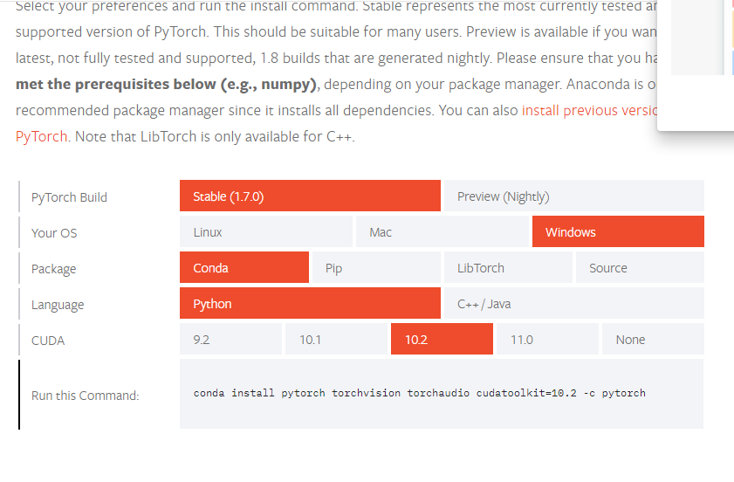
Task: Click the Language row label
Action: 58,305
